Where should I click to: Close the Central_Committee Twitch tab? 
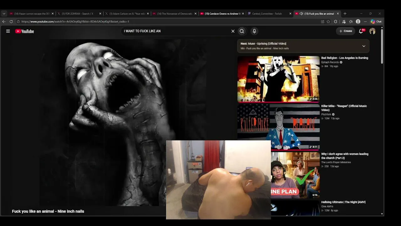point(290,13)
